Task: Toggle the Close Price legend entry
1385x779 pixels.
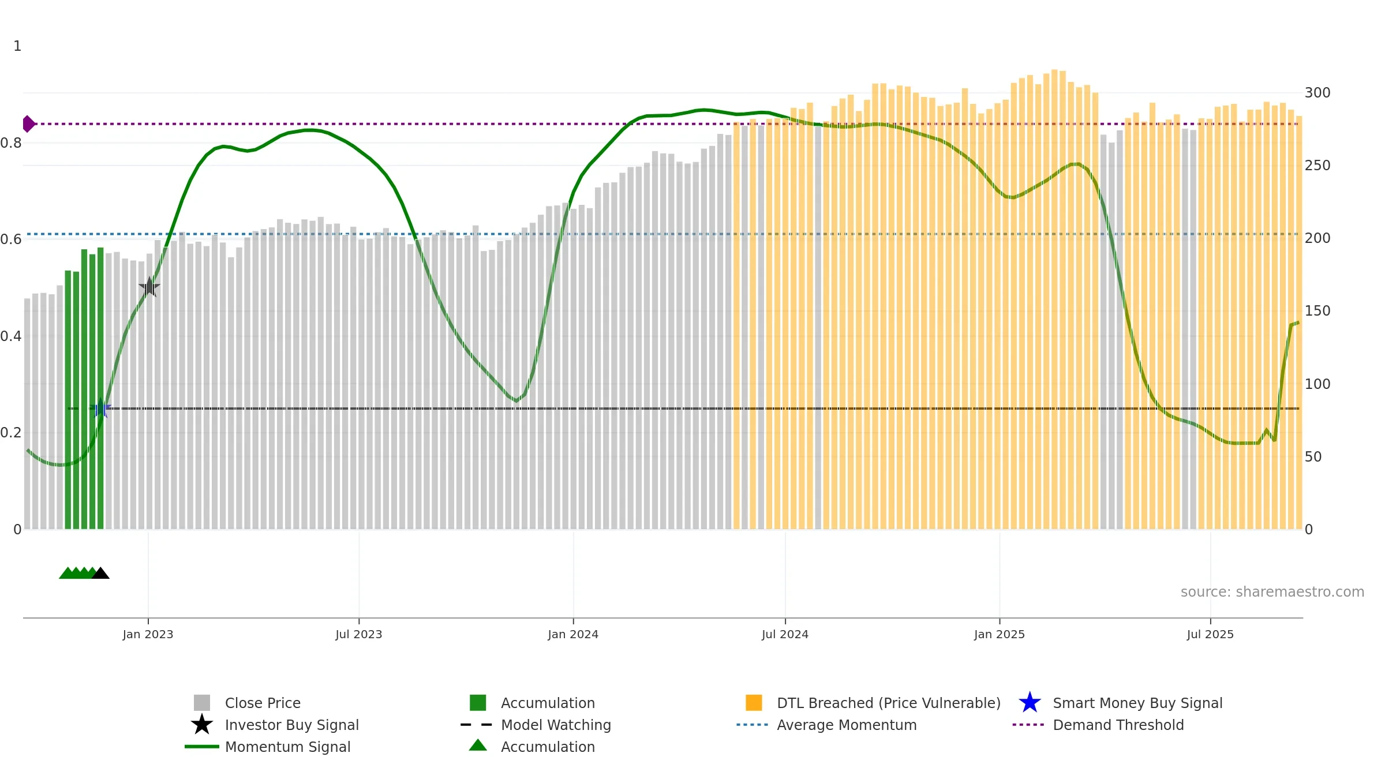Action: pos(263,703)
